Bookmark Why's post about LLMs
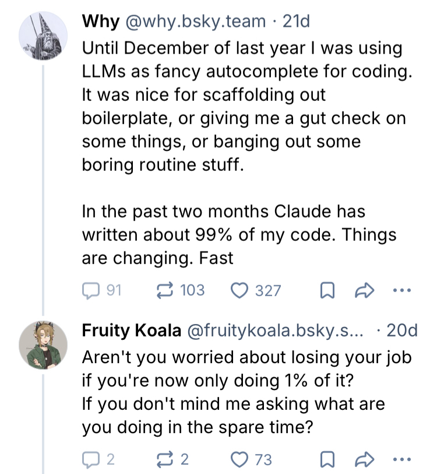 coord(328,290)
